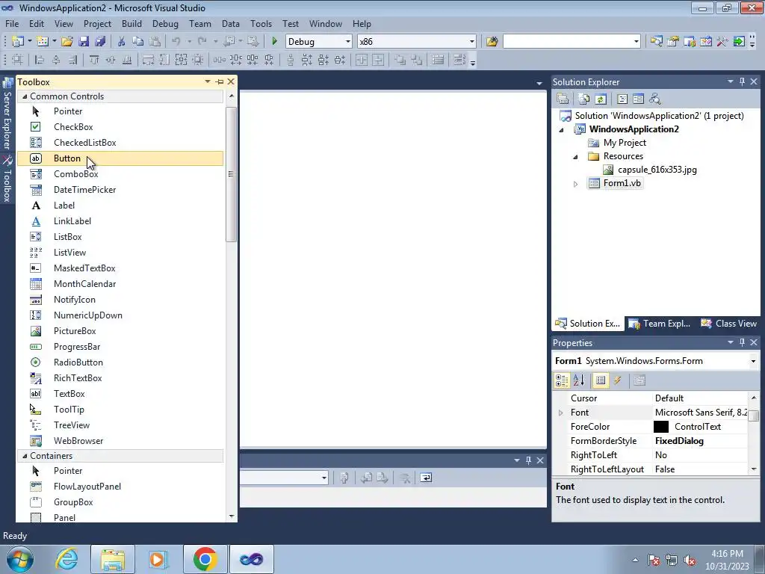Open the Server Explorer side tab
The width and height of the screenshot is (765, 574).
pyautogui.click(x=7, y=114)
